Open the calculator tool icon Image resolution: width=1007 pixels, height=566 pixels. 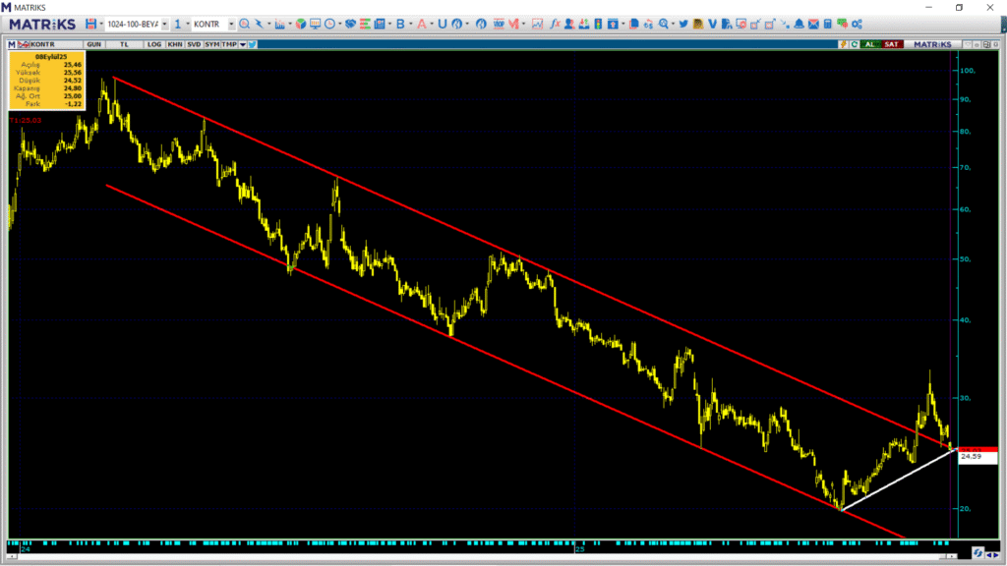point(828,24)
